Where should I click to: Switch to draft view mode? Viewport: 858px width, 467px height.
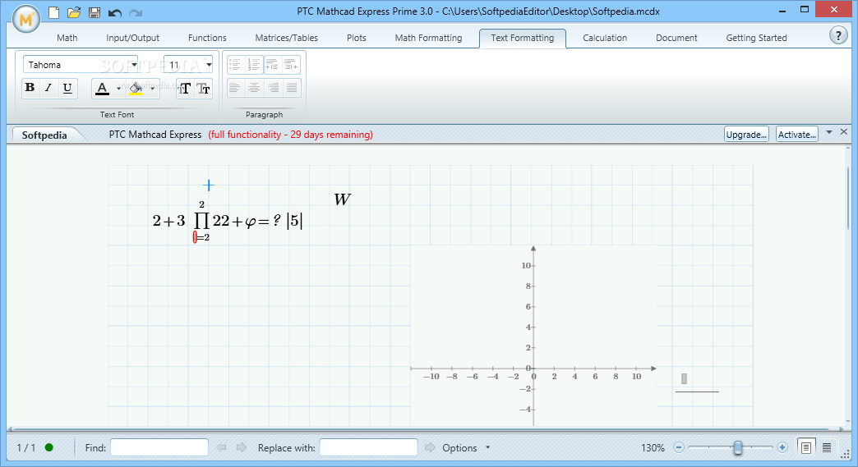tap(827, 448)
